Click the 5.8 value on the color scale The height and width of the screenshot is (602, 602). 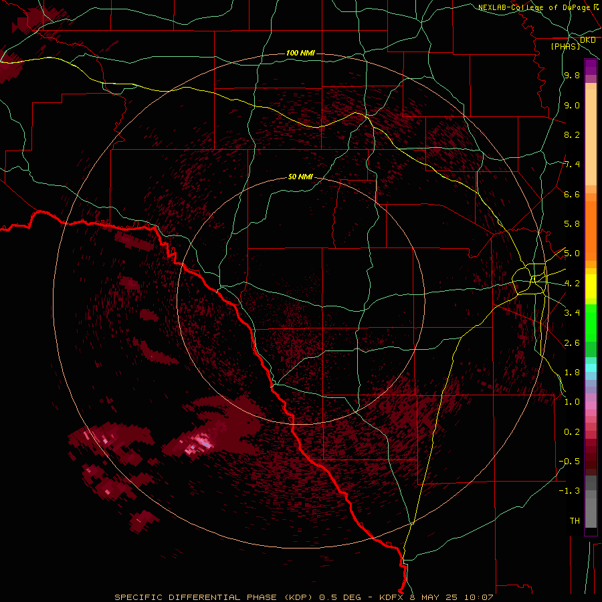(572, 224)
